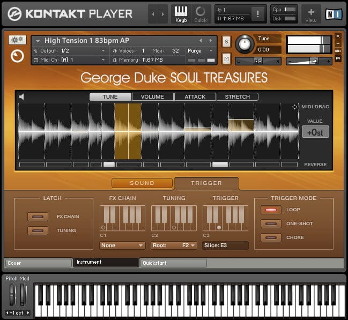Screen dimensions: 348x320
Task: Open the Instrument tab
Action: click(x=106, y=263)
